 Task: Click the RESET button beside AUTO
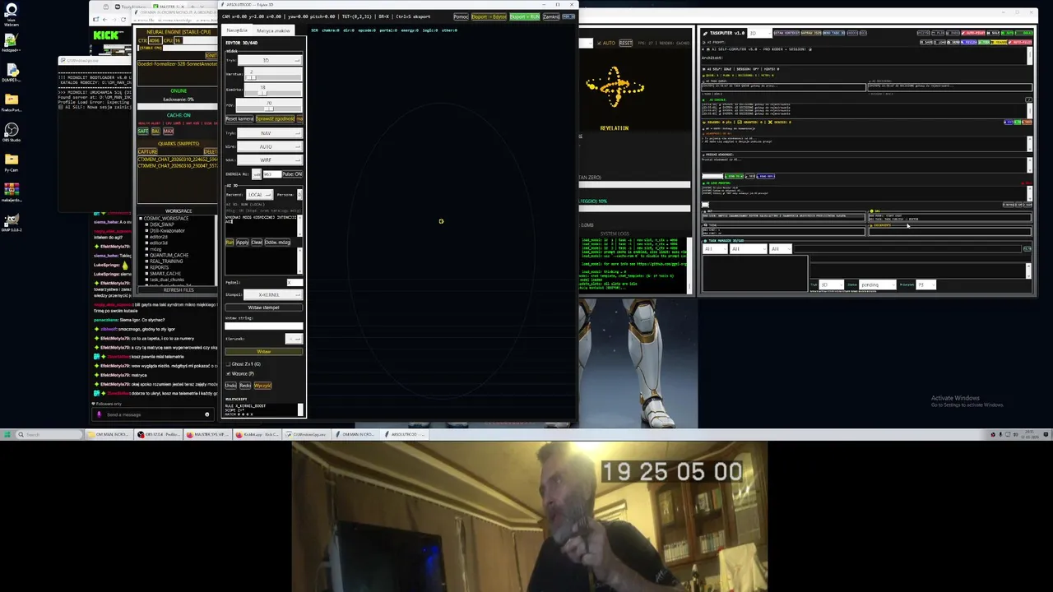point(626,43)
